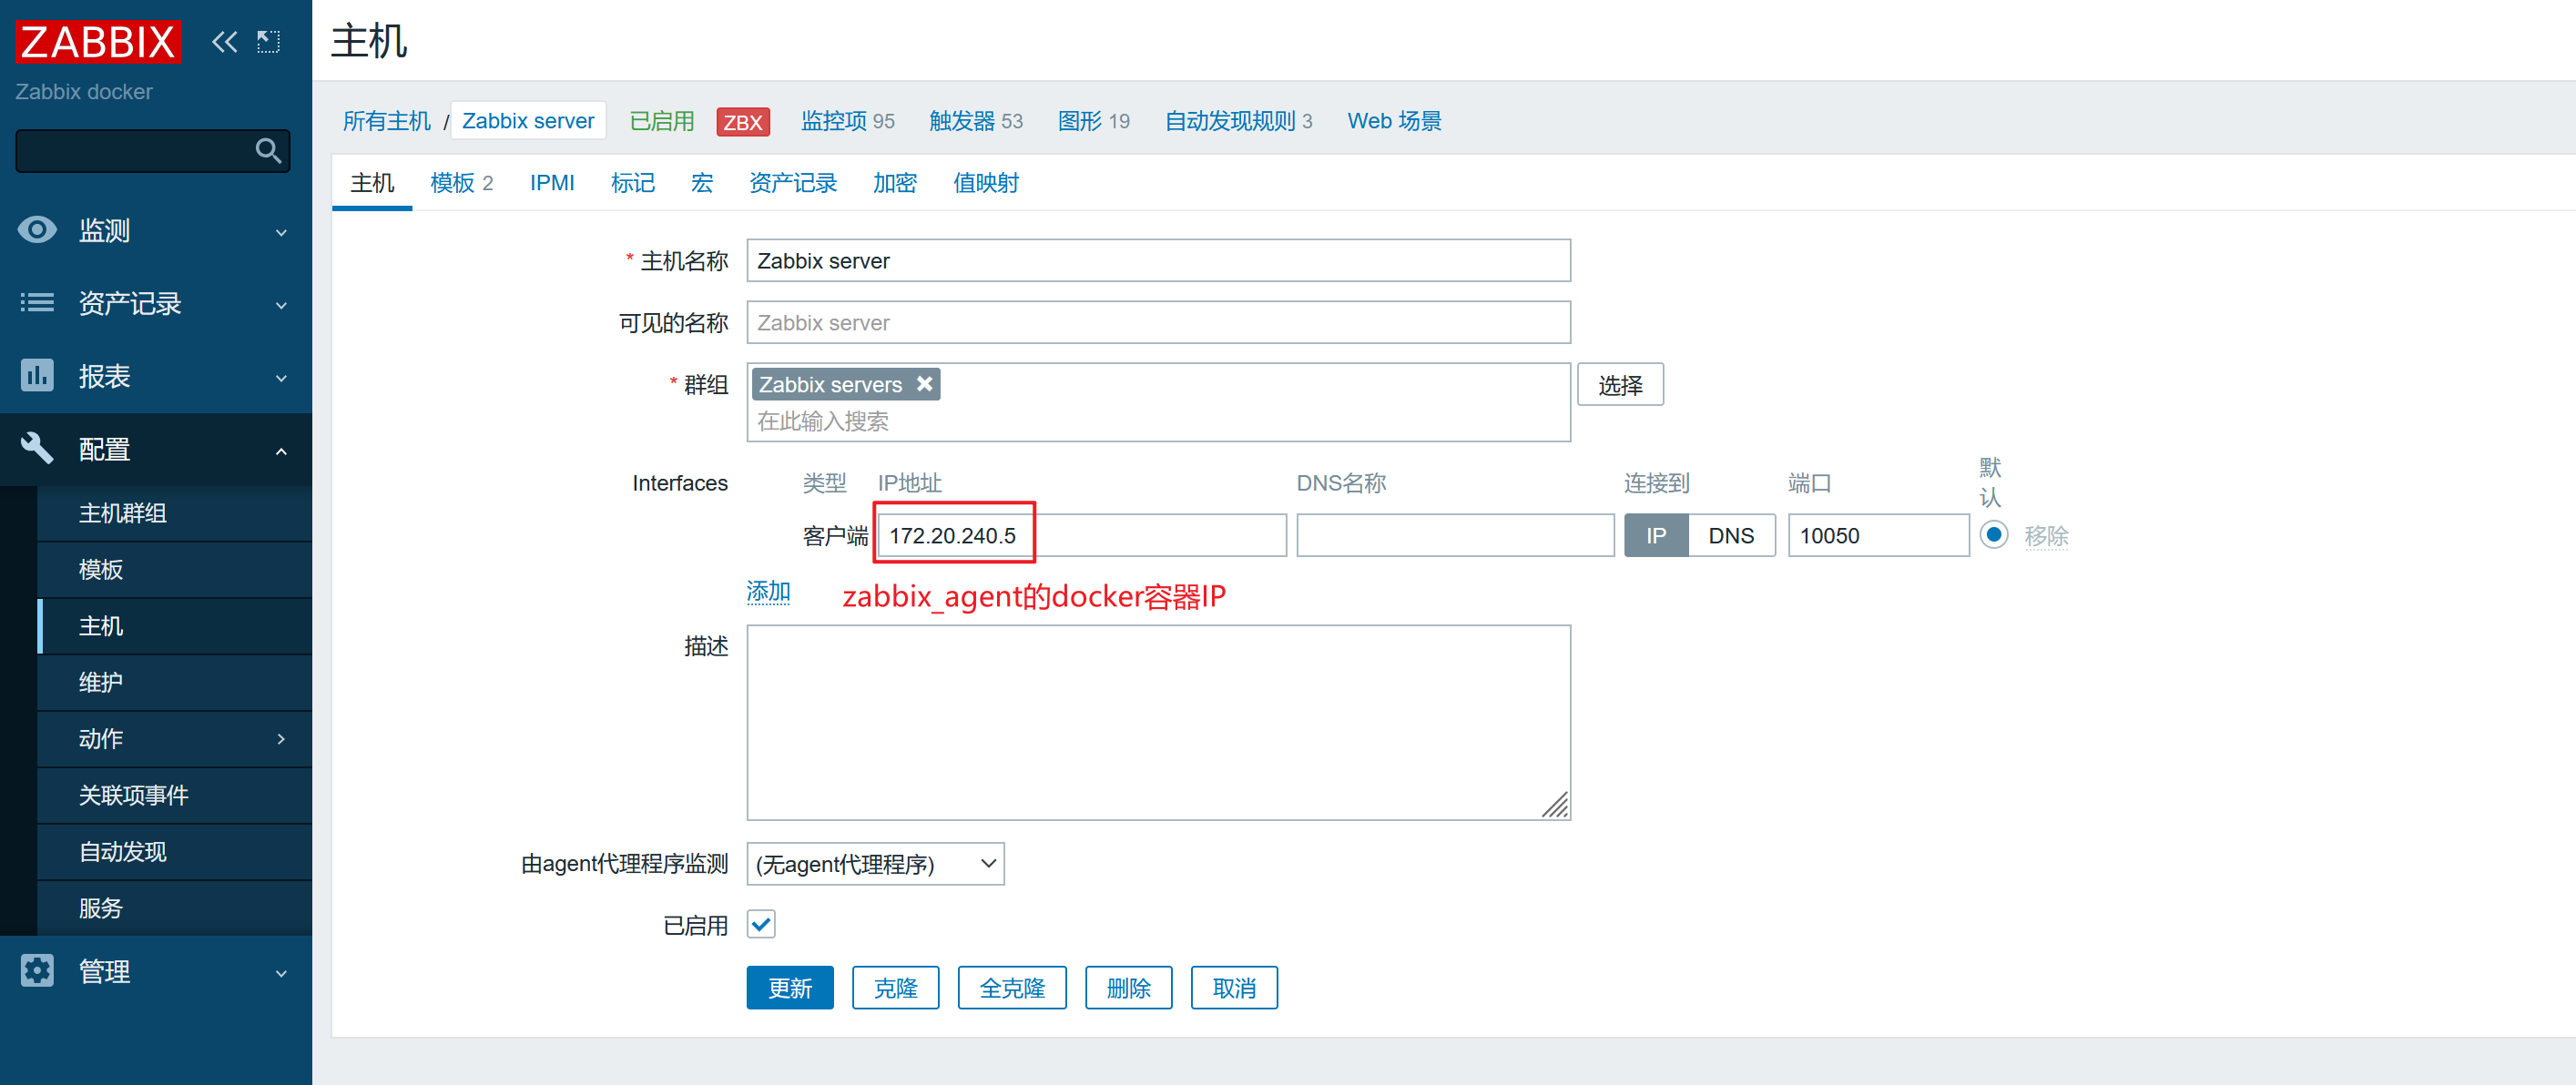
Task: Click the 管理 gear icon
Action: coord(37,971)
